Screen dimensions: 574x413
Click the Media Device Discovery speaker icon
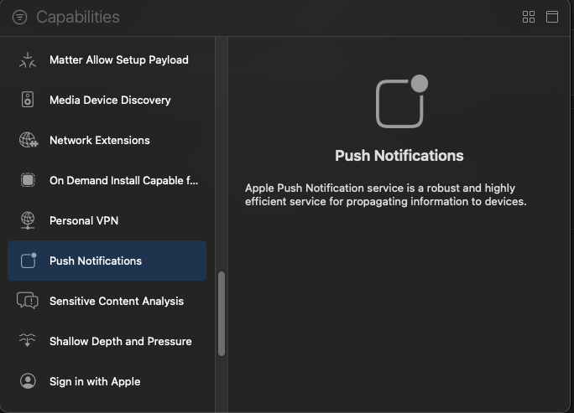tap(28, 100)
